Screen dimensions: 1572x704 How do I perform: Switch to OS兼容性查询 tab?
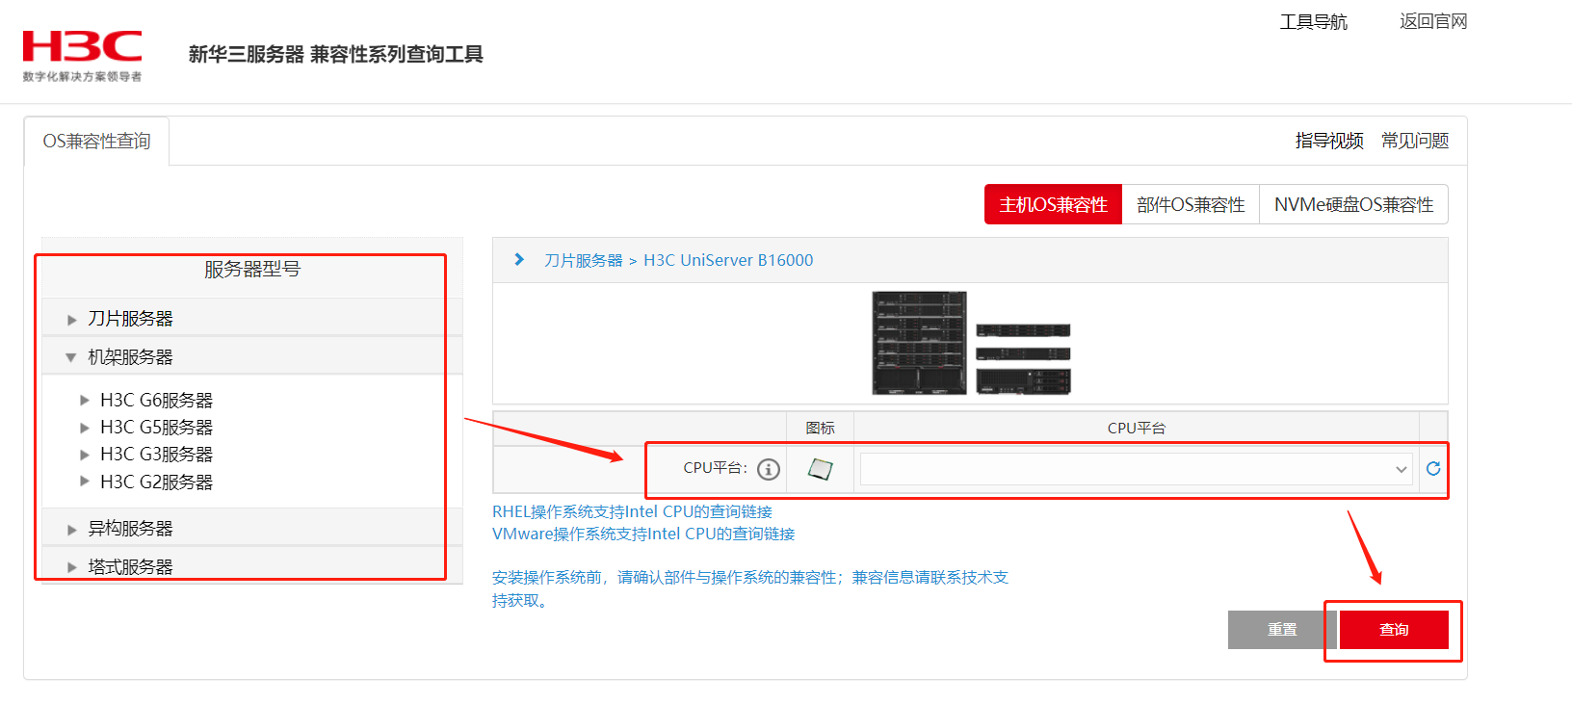[x=96, y=142]
